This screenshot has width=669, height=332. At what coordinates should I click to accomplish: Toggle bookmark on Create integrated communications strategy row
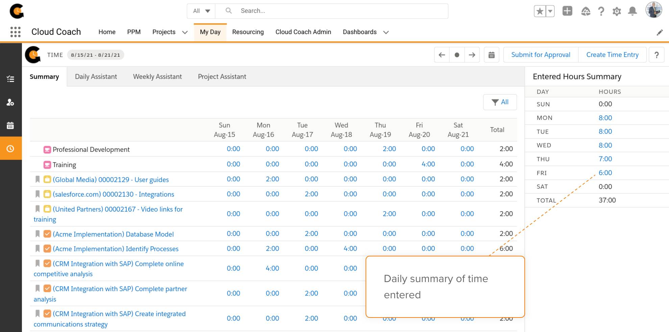point(38,314)
